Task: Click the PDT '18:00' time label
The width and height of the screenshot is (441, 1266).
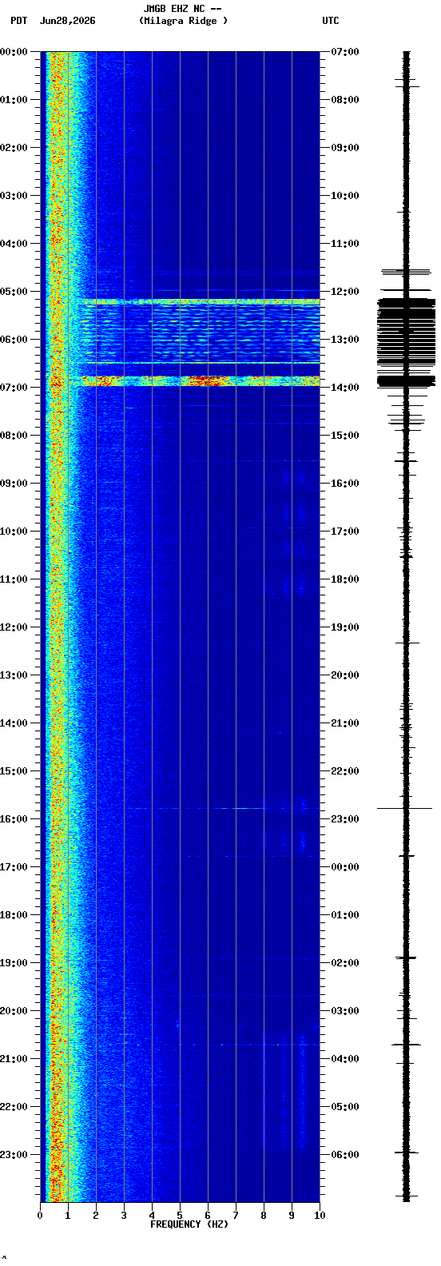Action: (14, 915)
